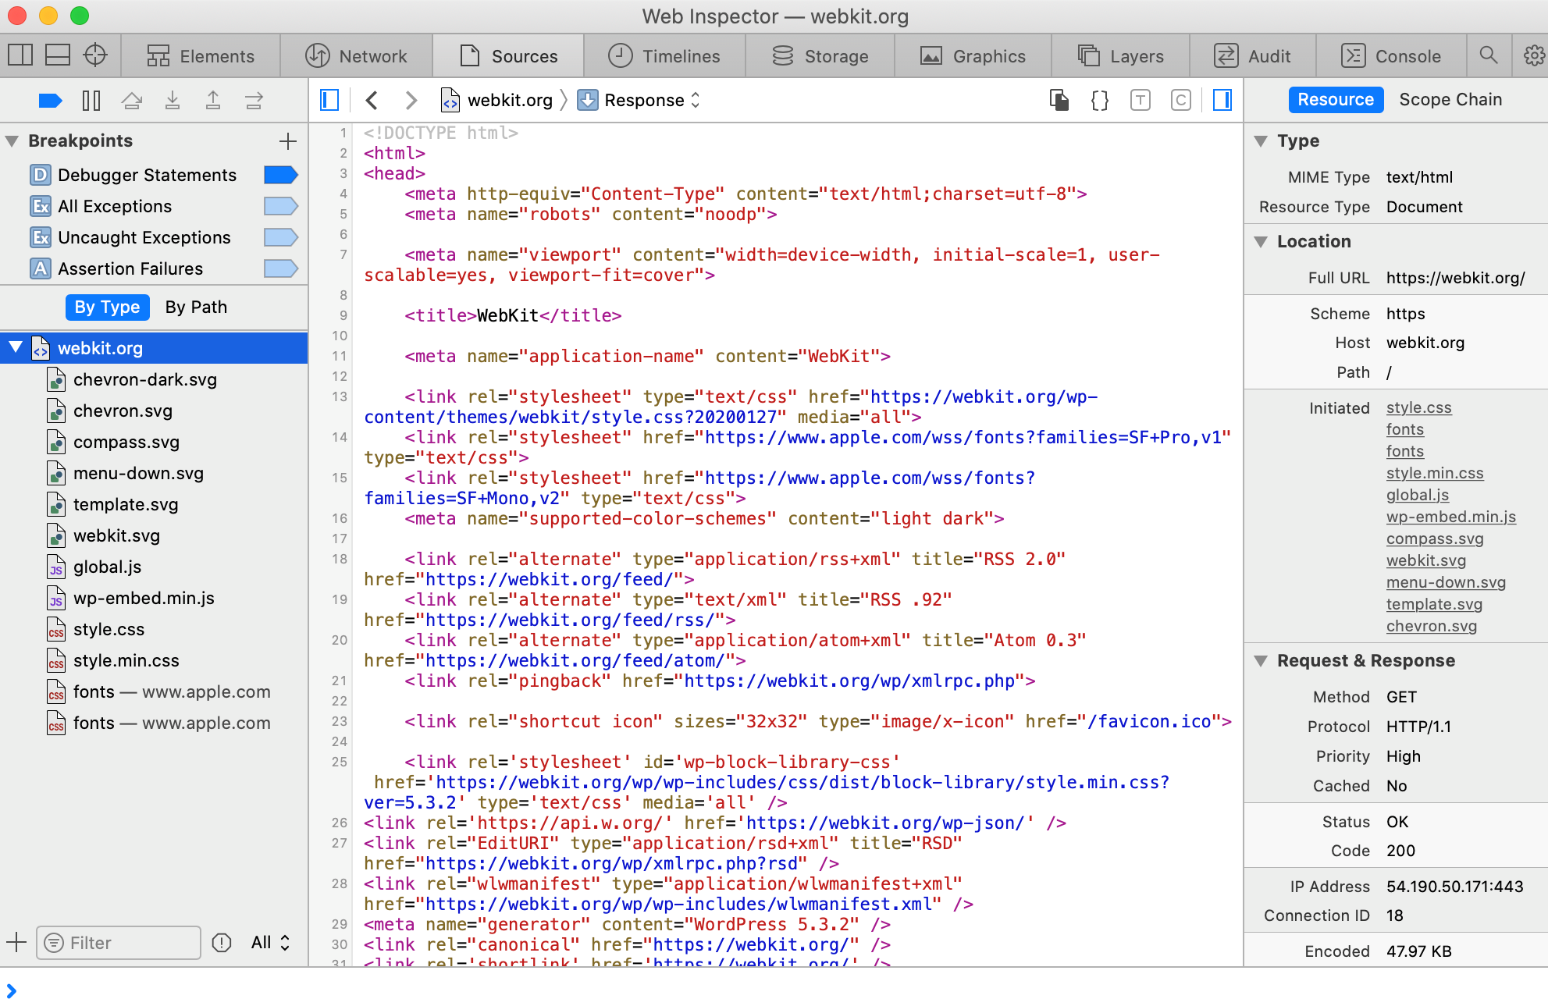The image size is (1548, 1006).
Task: Open the style.css initiated resource link
Action: pos(1418,407)
